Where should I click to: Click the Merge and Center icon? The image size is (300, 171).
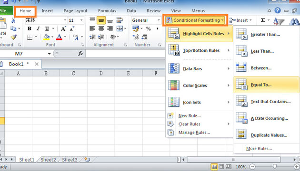(x=120, y=28)
